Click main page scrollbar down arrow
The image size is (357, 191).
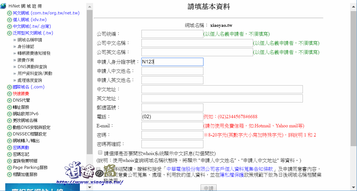pyautogui.click(x=353, y=187)
